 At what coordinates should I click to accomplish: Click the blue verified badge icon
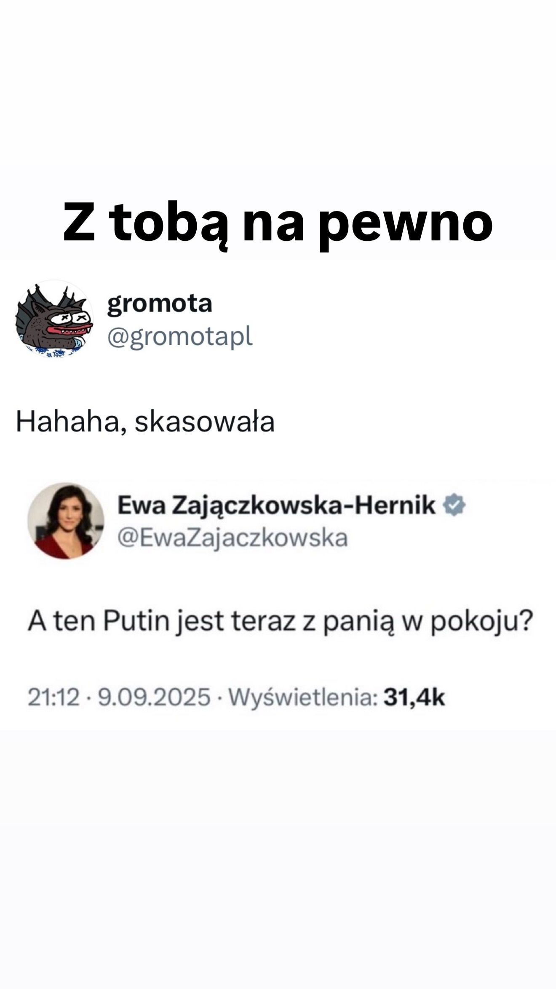(x=454, y=505)
